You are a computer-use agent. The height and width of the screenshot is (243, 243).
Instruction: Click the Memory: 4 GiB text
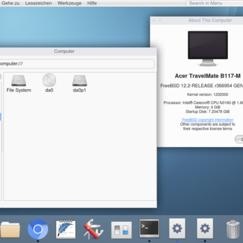pyautogui.click(x=207, y=107)
